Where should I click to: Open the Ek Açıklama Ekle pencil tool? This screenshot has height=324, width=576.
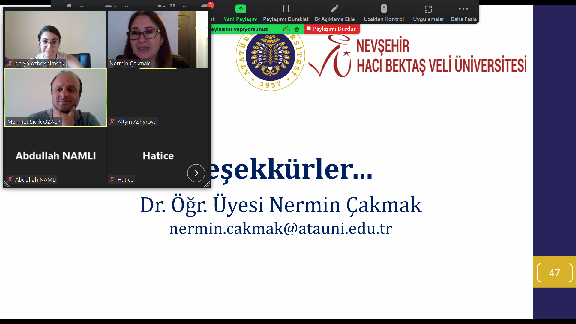[x=334, y=9]
